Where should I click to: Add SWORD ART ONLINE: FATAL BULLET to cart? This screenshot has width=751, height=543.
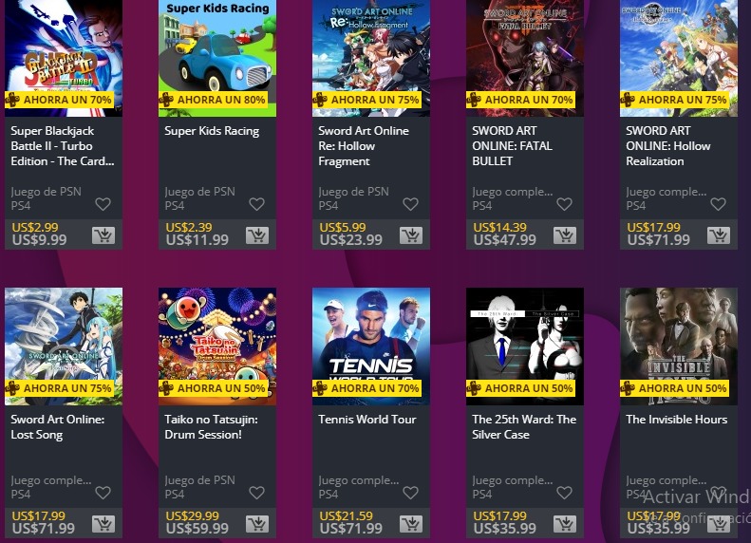pyautogui.click(x=565, y=235)
